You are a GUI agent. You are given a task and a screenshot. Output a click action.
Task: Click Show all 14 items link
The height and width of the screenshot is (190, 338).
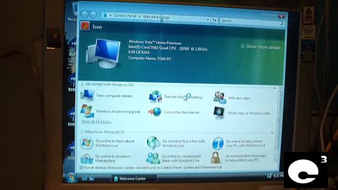coord(96,121)
